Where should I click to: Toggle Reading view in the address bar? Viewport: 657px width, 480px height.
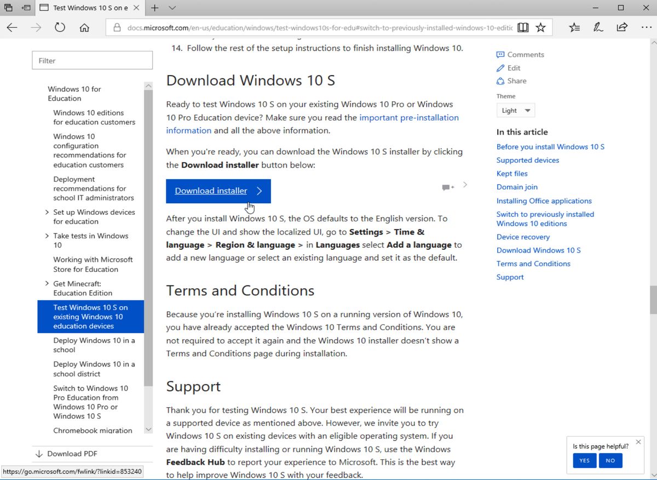click(x=523, y=27)
